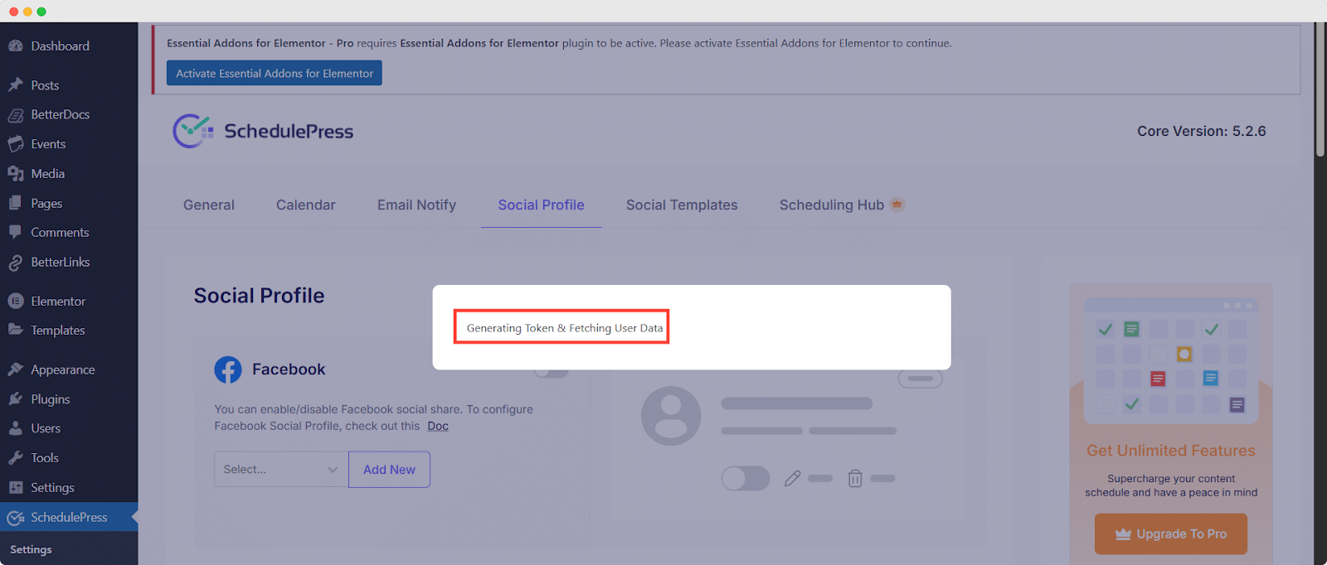Click Core Version: 5.2.6 text

tap(1201, 131)
